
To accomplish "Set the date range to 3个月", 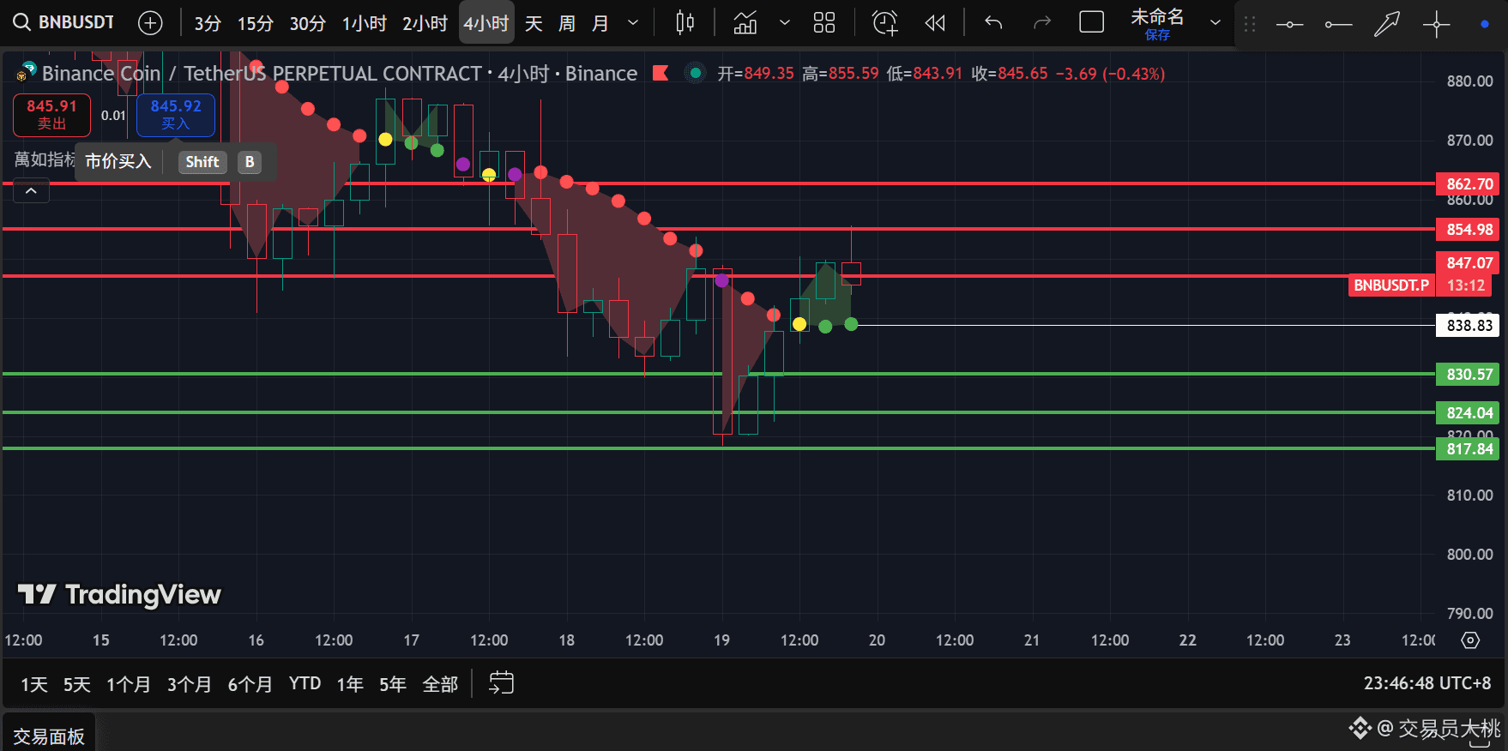I will point(190,684).
